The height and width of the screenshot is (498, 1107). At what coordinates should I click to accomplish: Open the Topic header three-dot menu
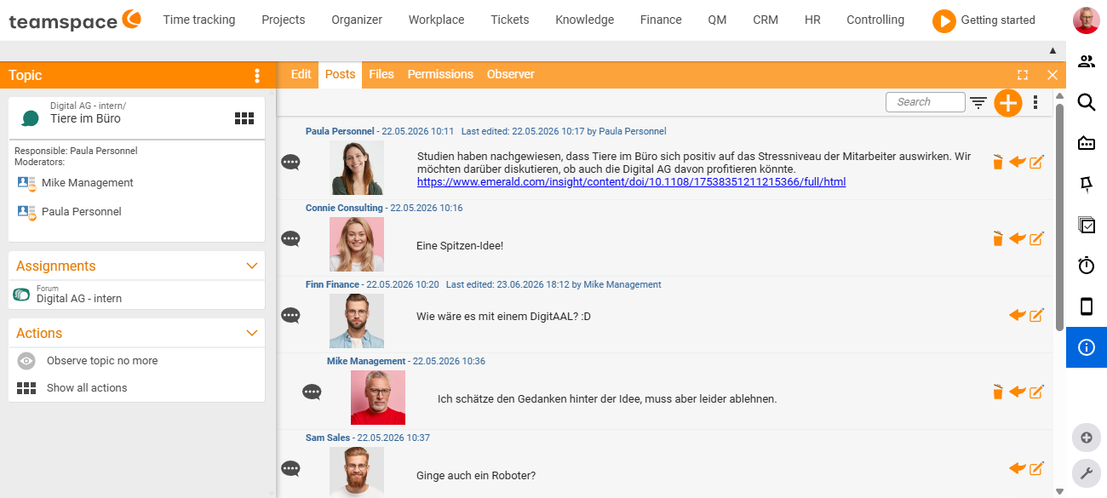[x=257, y=76]
